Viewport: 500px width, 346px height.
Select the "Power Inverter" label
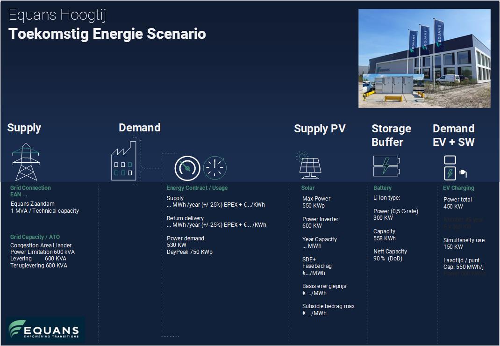pyautogui.click(x=320, y=219)
